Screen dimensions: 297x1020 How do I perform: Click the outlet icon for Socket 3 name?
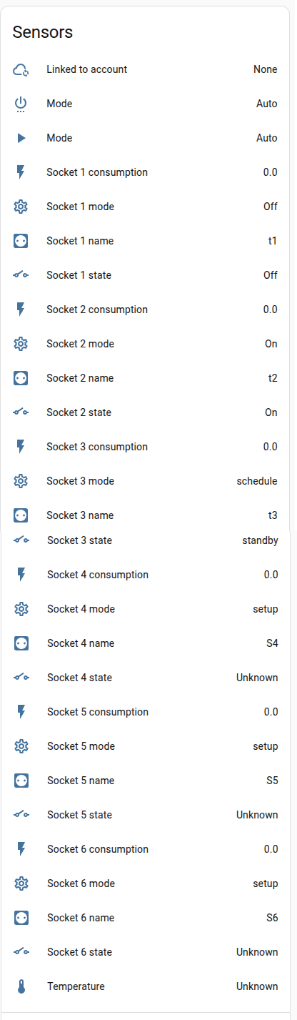click(21, 515)
